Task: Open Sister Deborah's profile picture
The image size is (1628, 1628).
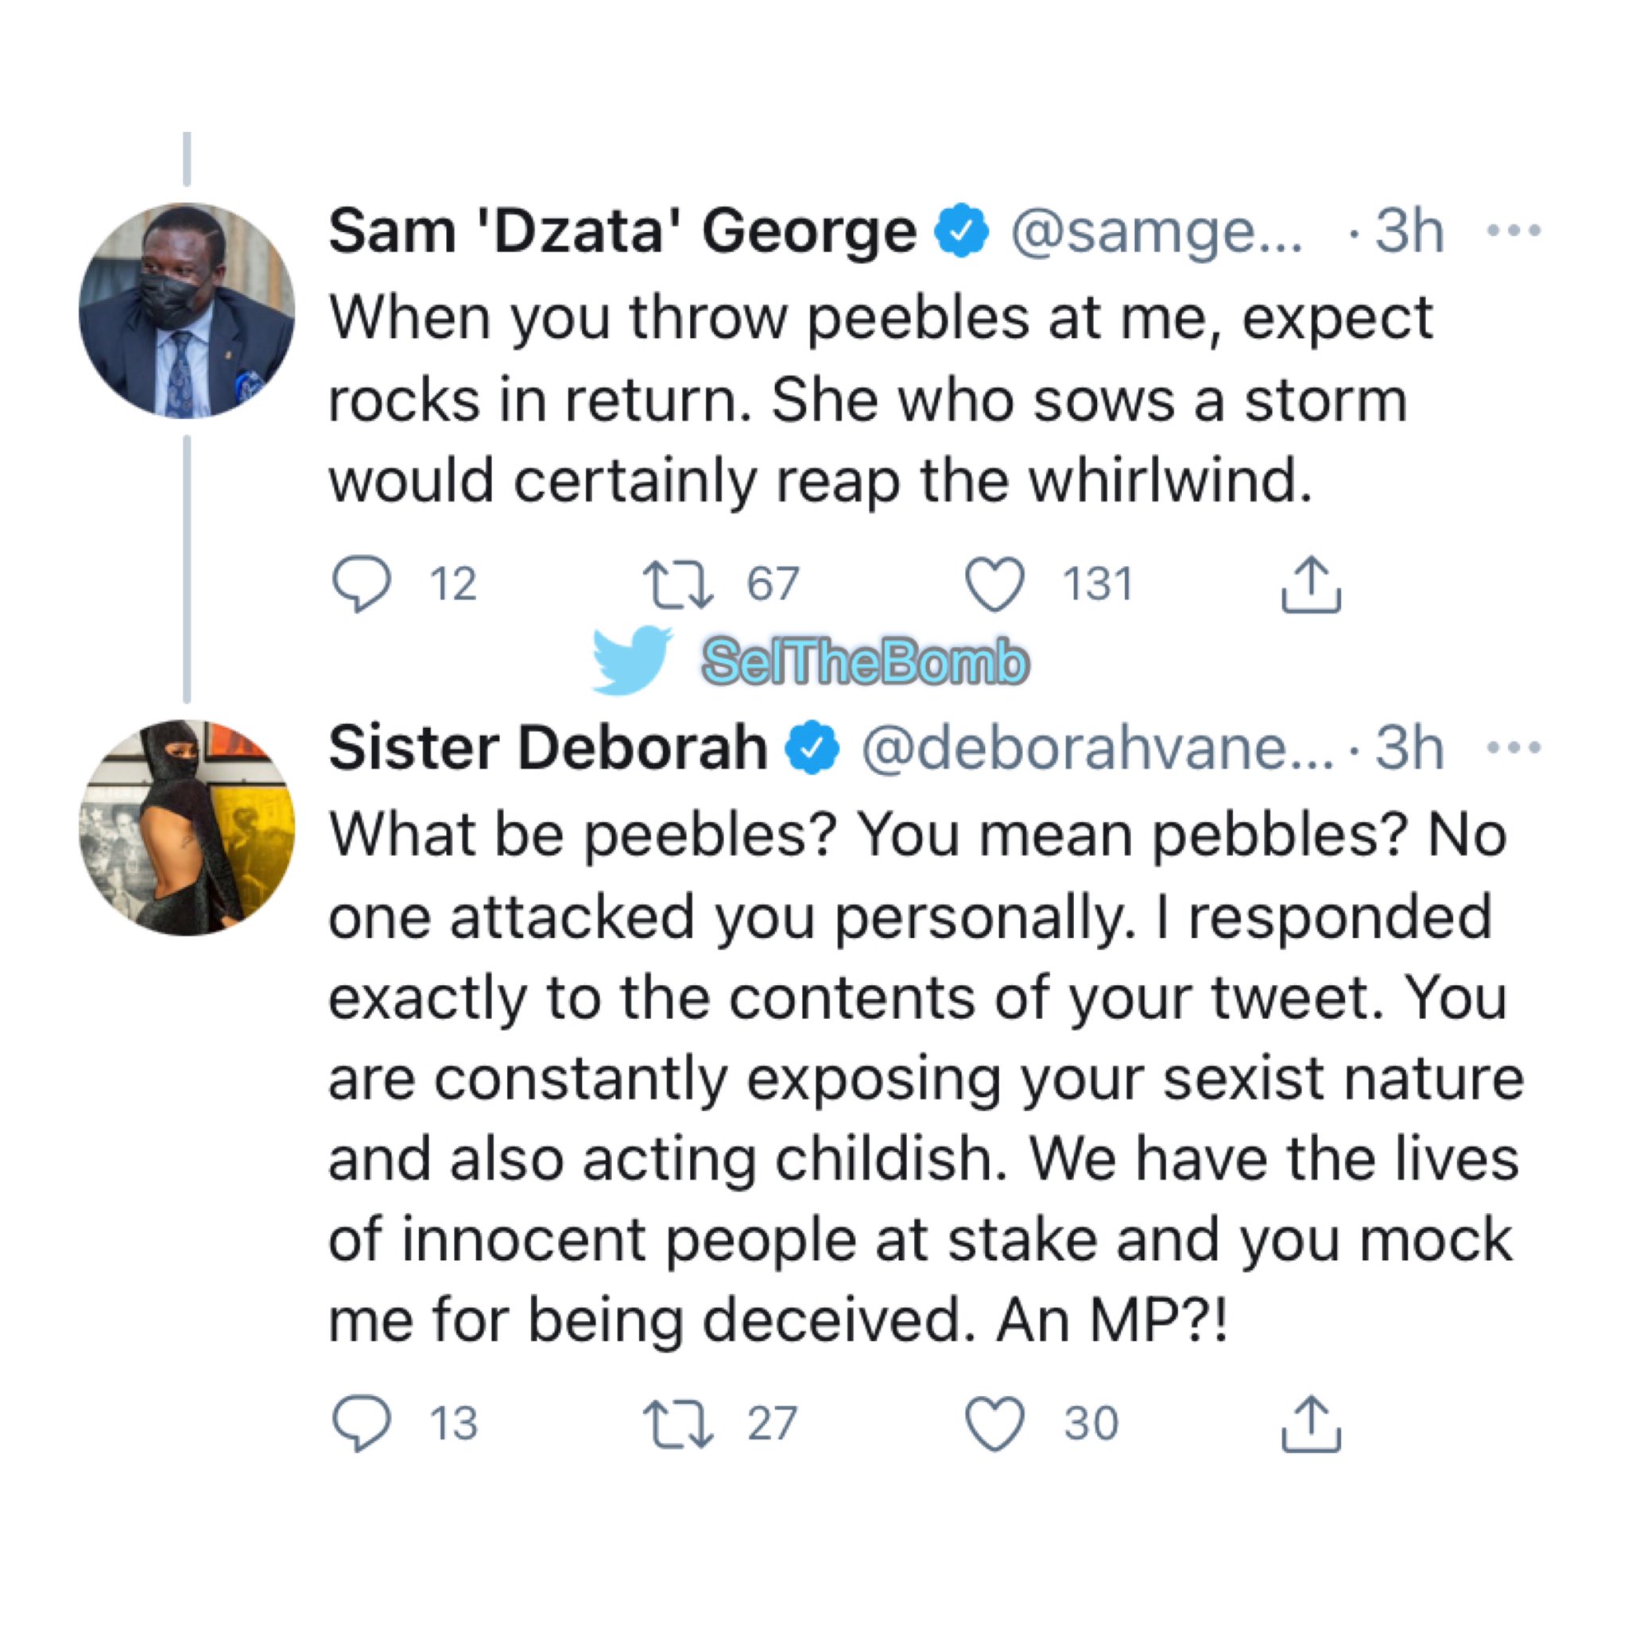Action: tap(187, 828)
